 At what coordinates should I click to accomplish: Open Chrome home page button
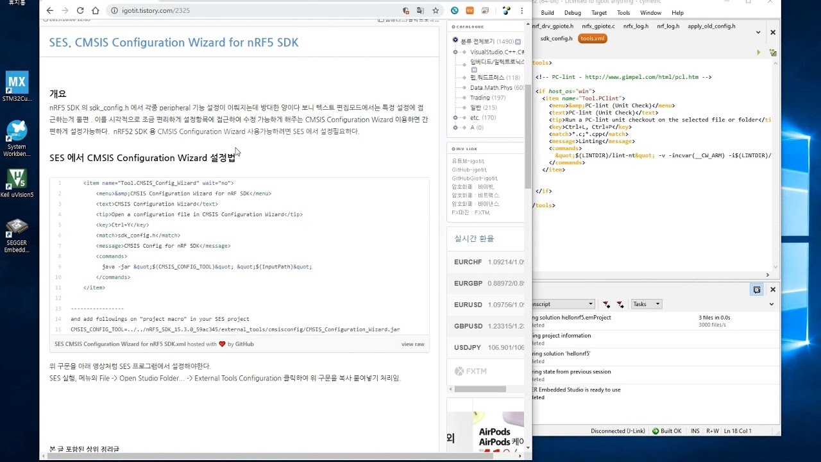pos(96,10)
